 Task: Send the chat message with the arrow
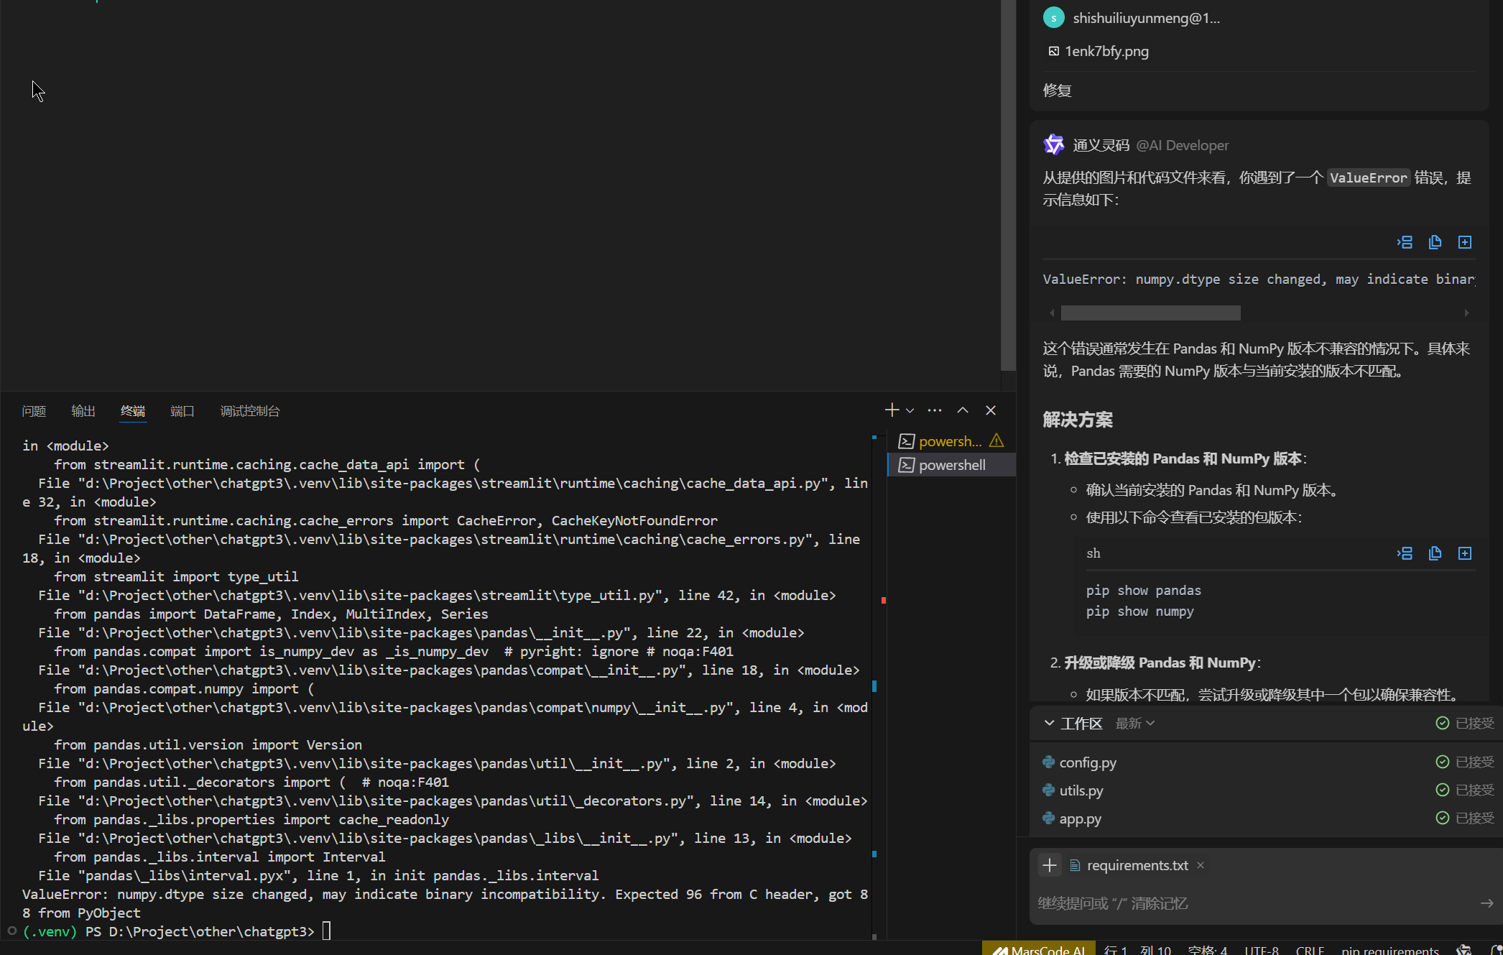pyautogui.click(x=1486, y=903)
